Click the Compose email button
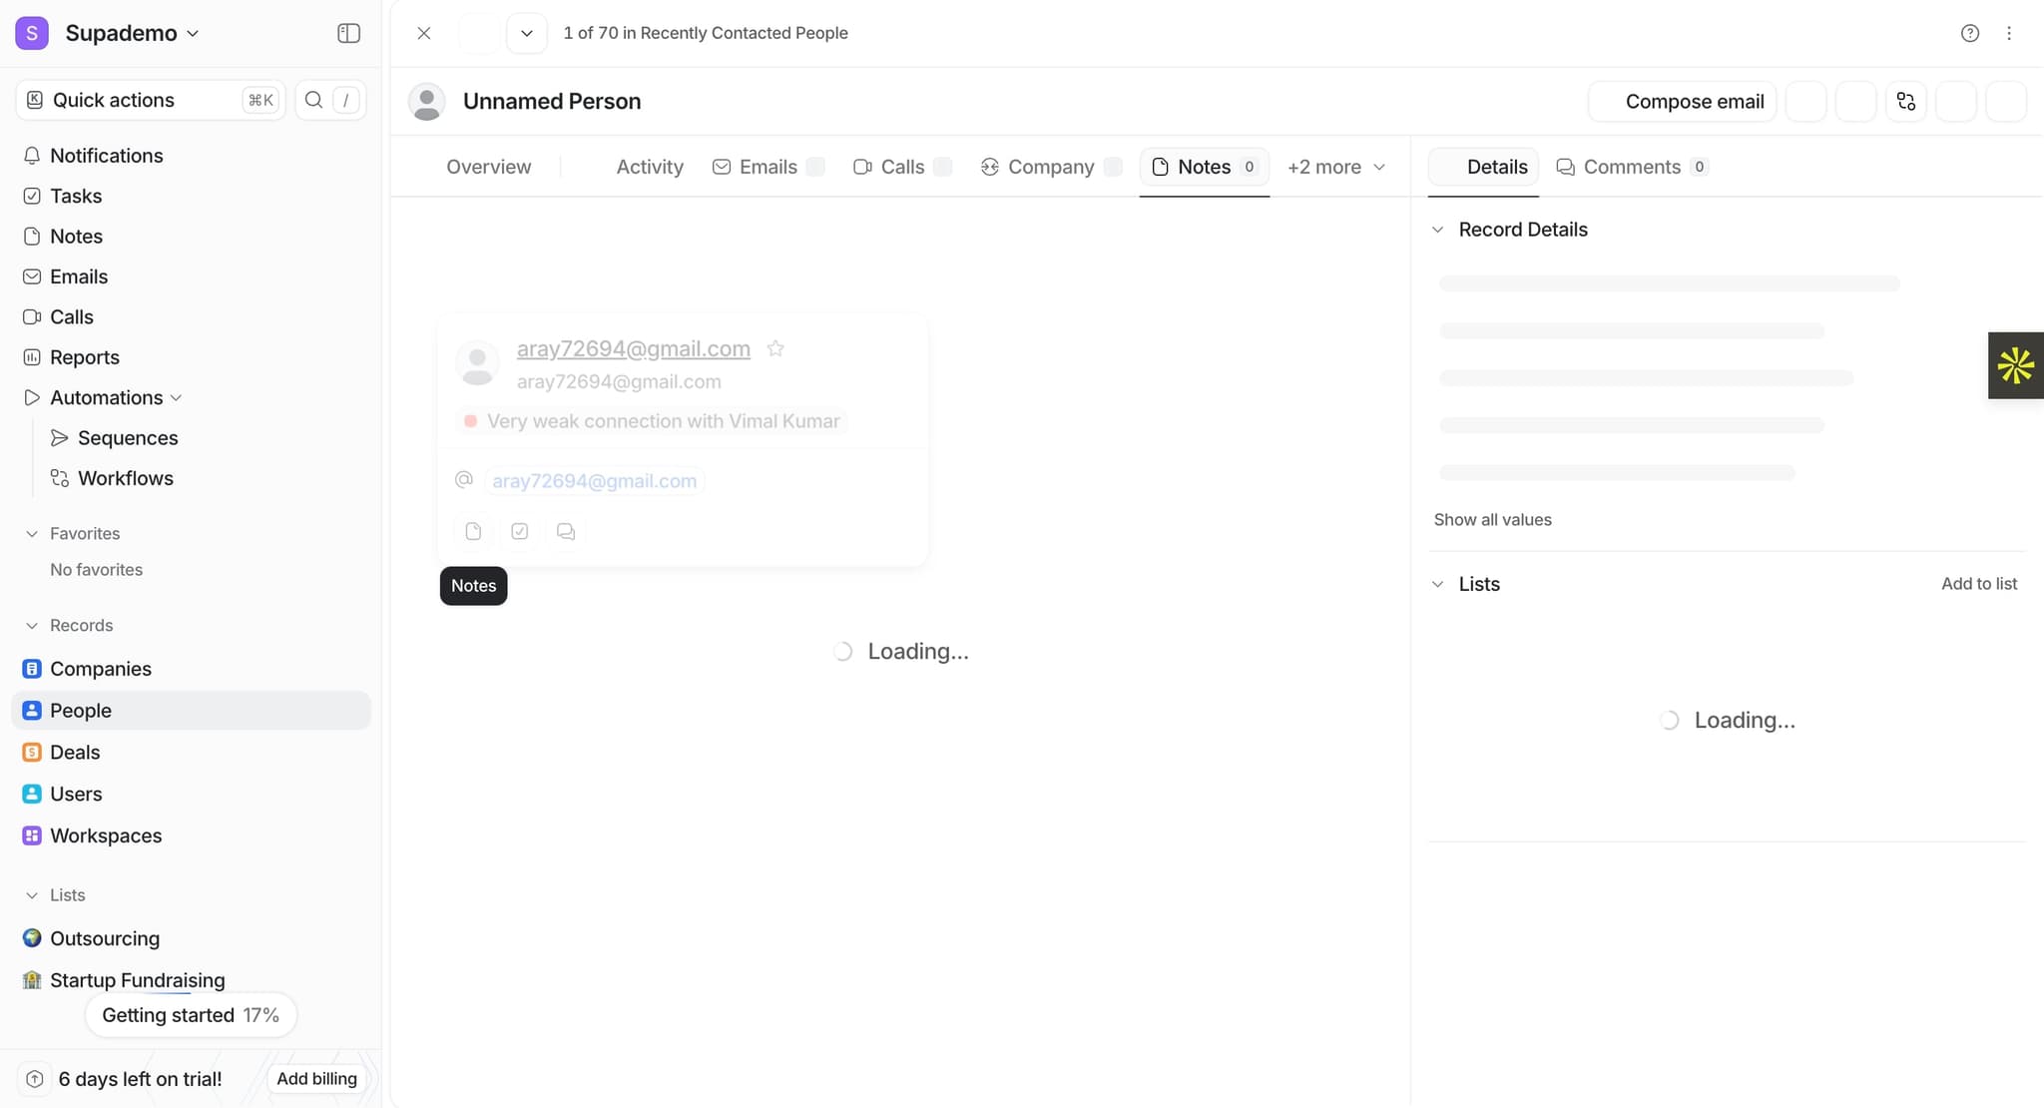Screen dimensions: 2044x1108 coord(1682,102)
